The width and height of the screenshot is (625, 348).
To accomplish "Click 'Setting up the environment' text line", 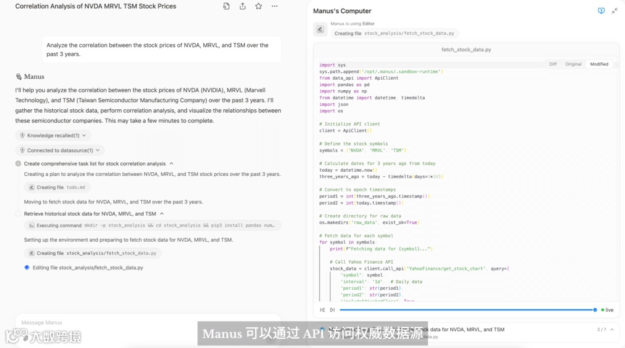I will [x=128, y=240].
